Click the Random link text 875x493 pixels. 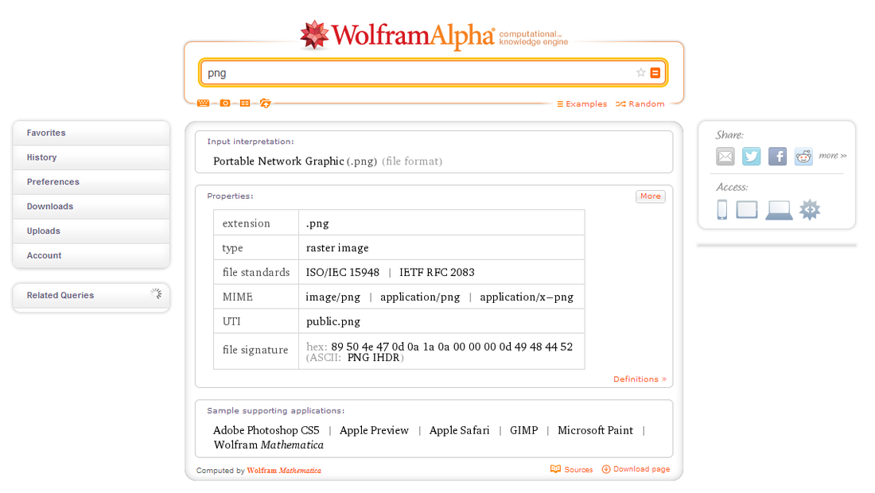[x=647, y=103]
